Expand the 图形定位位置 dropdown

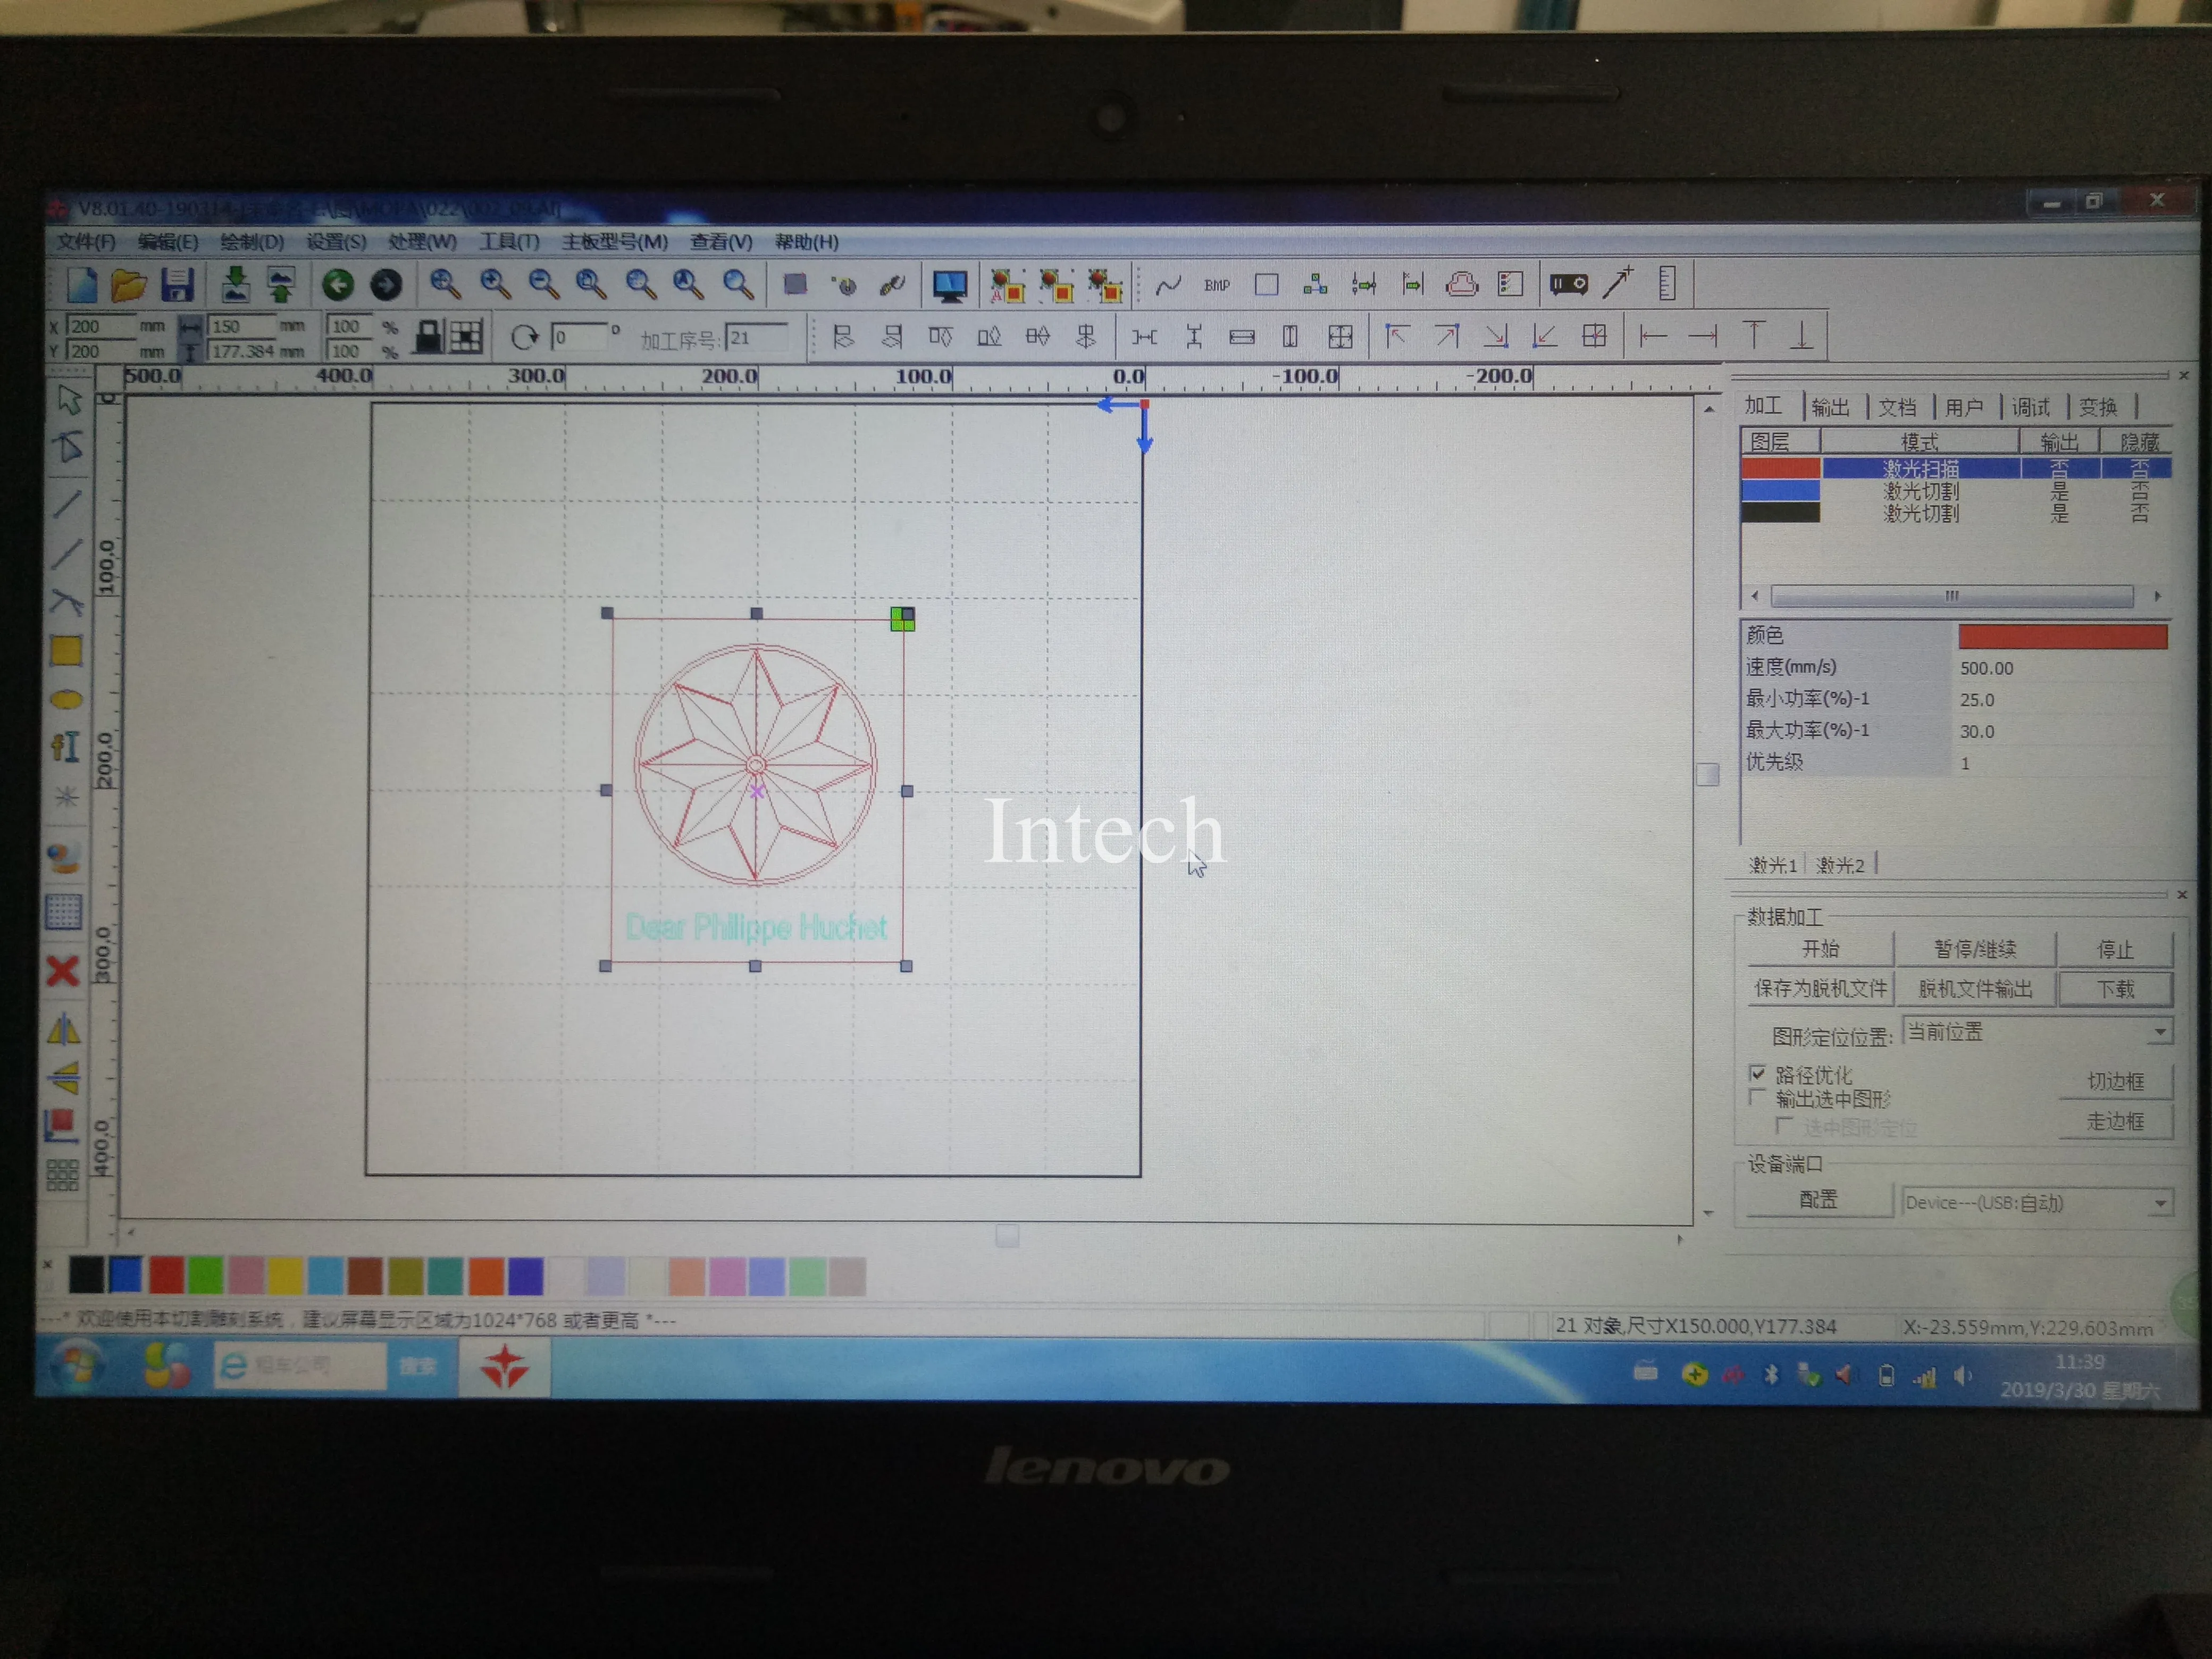(2160, 1031)
